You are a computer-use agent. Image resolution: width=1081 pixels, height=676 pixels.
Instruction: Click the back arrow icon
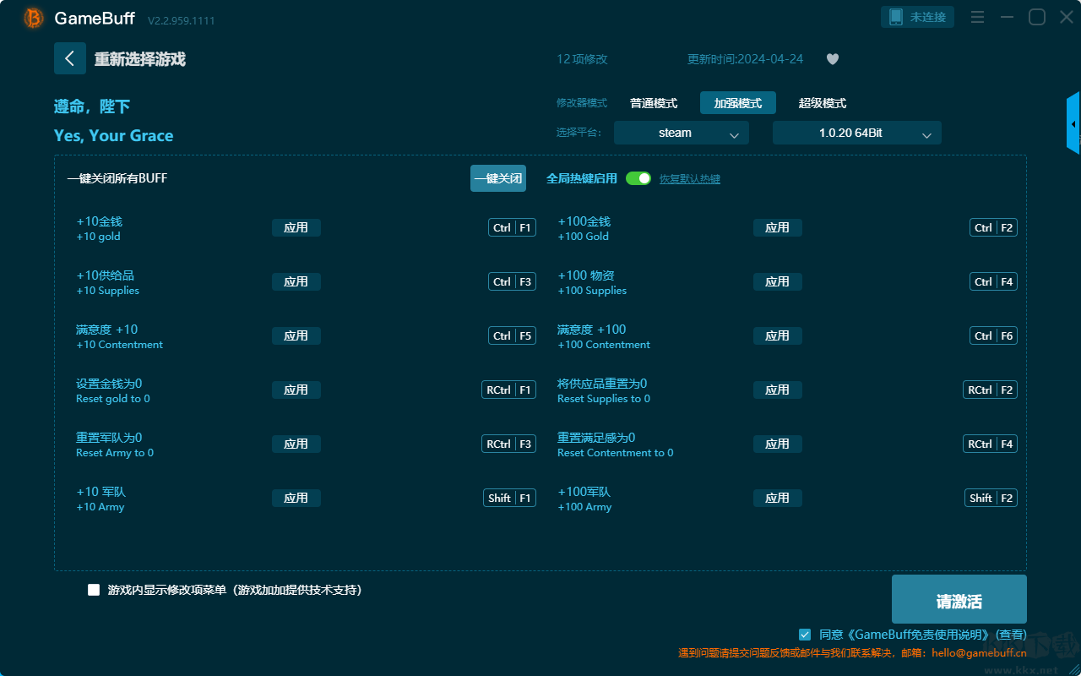tap(69, 58)
